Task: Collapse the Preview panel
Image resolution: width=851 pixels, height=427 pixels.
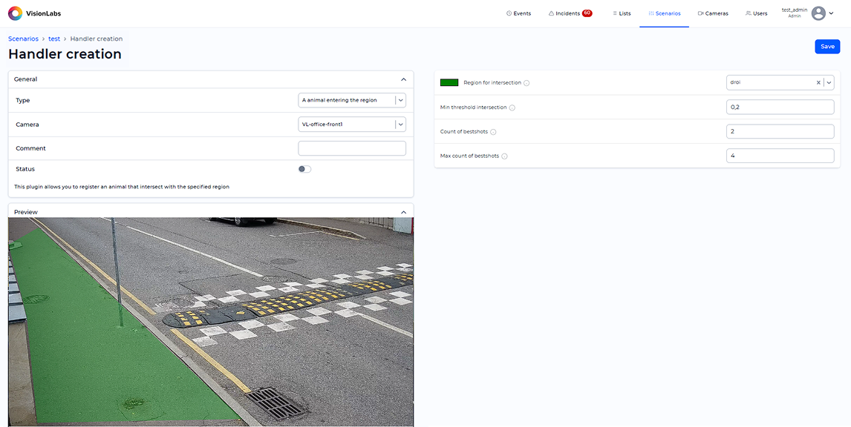Action: coord(403,212)
